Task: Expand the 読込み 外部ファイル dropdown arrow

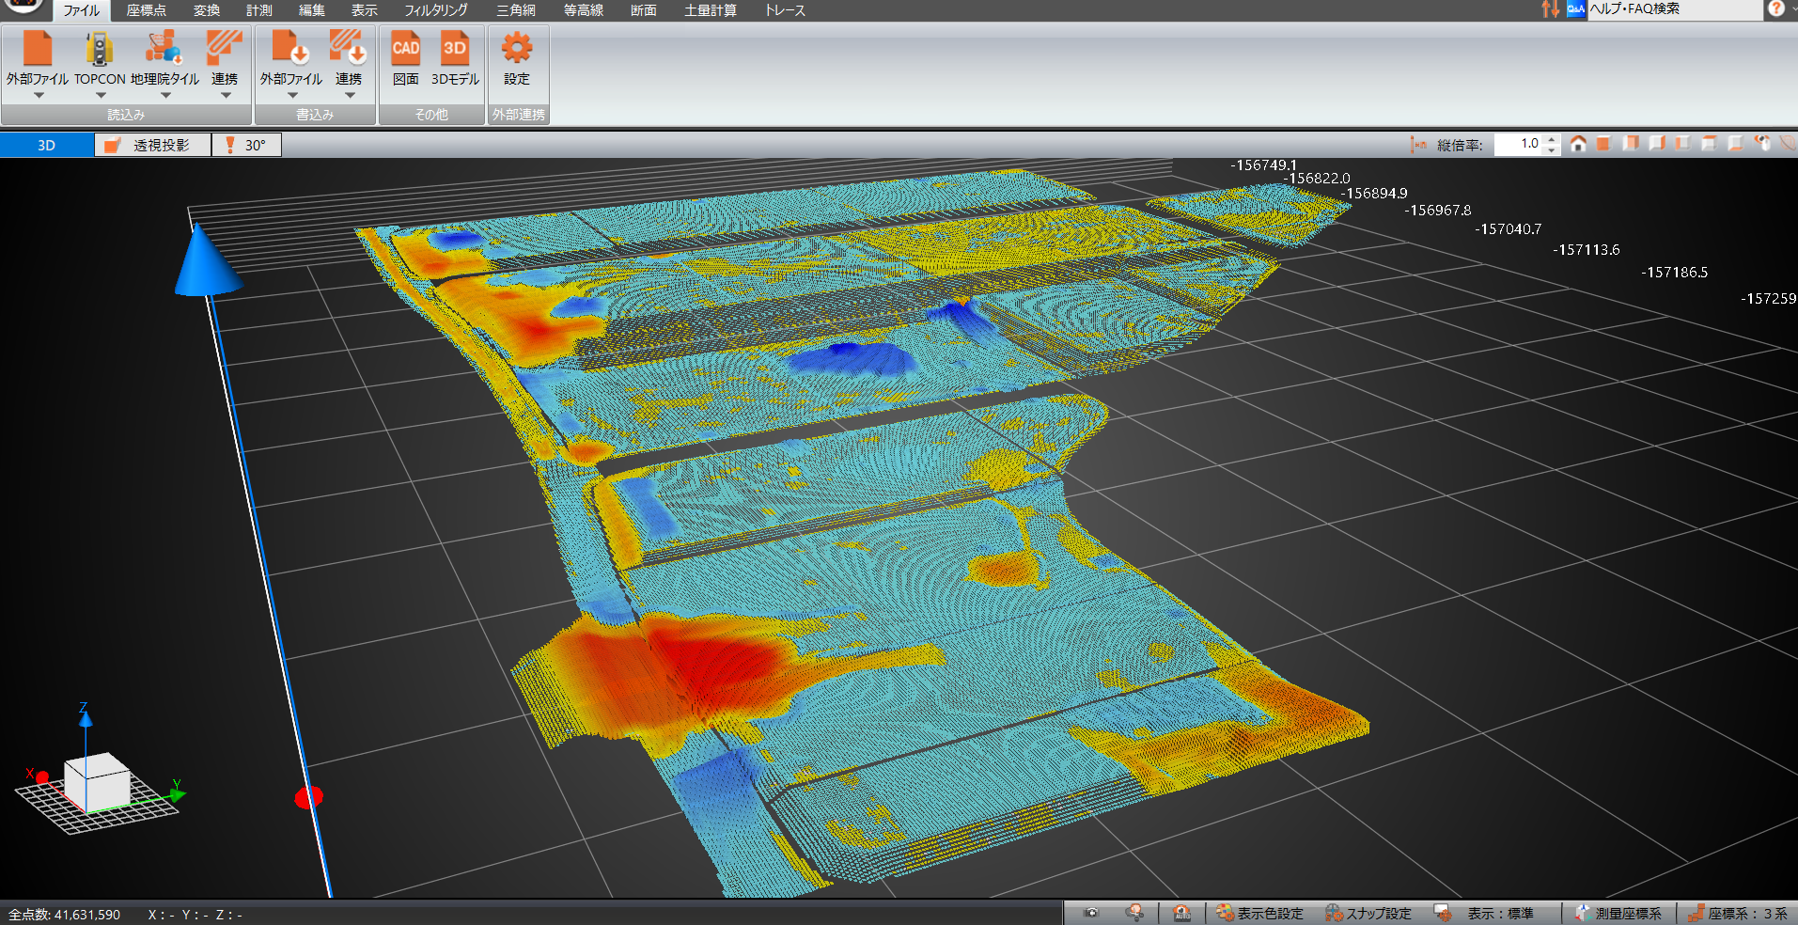Action: 39,95
